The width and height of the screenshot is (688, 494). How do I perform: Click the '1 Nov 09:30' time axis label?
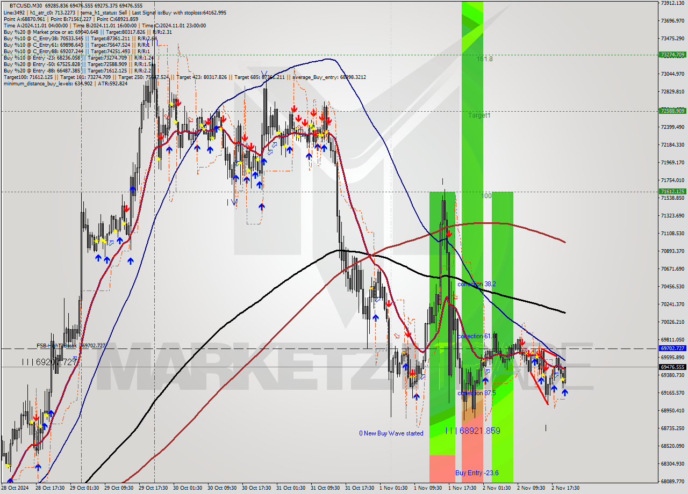(x=428, y=488)
